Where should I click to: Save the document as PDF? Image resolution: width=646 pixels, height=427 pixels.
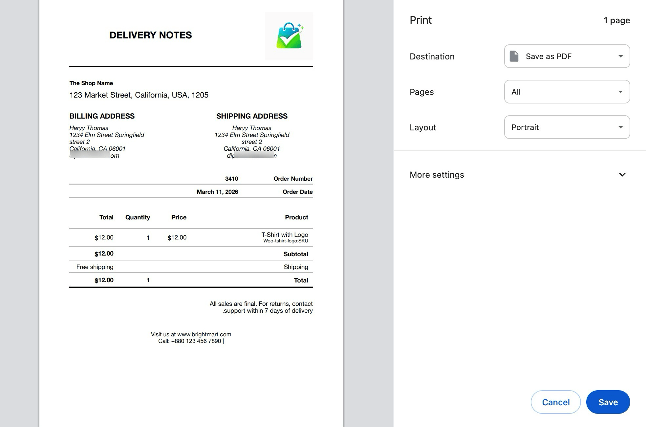[608, 402]
